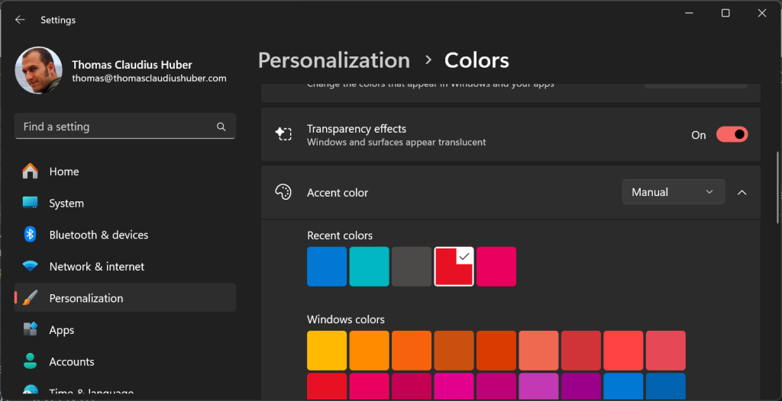Click the Personalization paintbrush icon
Screen dimensions: 782x401
click(31, 298)
